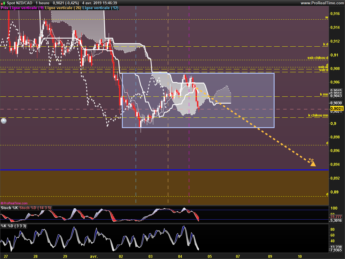
Task: Click the 0,908 price axis label
Action: 335,68
